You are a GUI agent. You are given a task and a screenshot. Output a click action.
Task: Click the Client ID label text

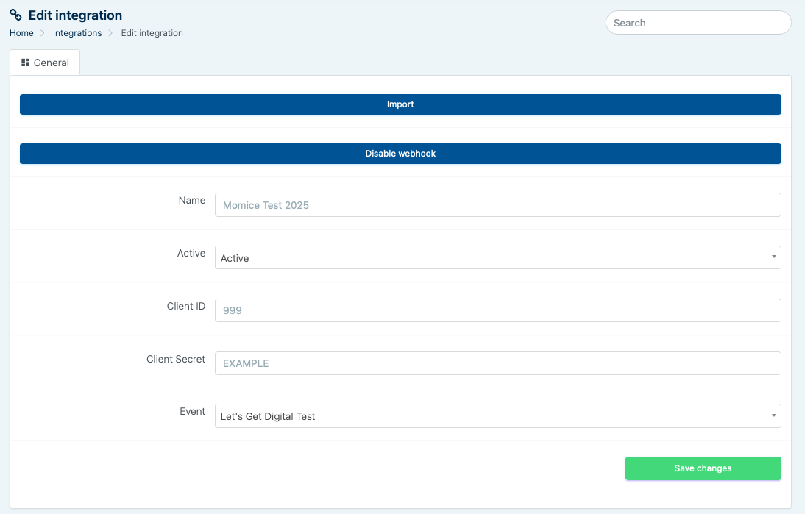pyautogui.click(x=186, y=306)
